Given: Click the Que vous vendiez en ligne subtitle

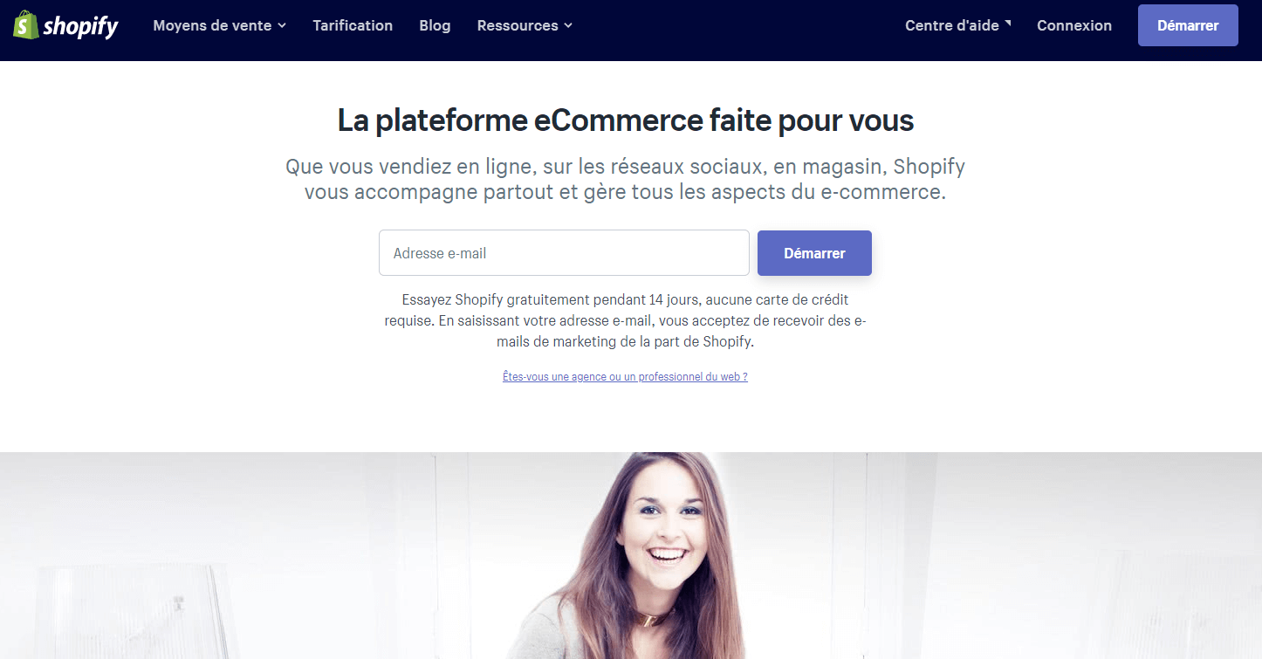Looking at the screenshot, I should [x=625, y=179].
